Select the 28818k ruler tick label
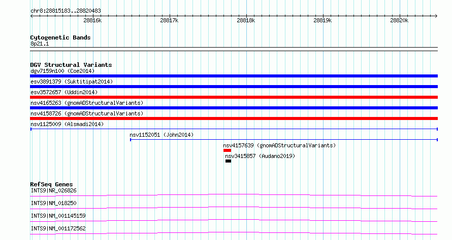The width and height of the screenshot is (452, 240). click(246, 20)
